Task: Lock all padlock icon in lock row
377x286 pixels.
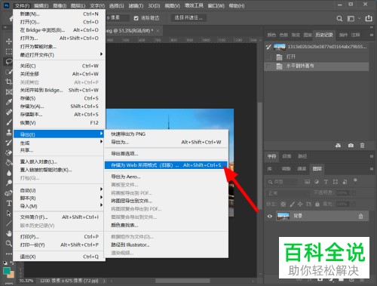Action: (317, 204)
